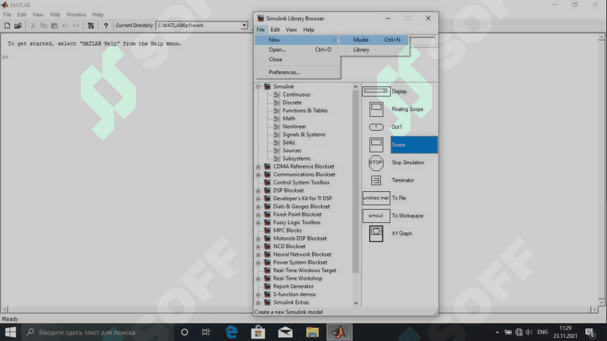Select the To File block icon
The height and width of the screenshot is (341, 607).
pyautogui.click(x=376, y=198)
